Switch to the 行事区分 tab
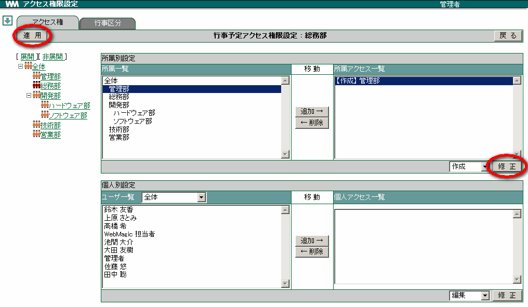Screen dimensions: 528x307 (108, 23)
